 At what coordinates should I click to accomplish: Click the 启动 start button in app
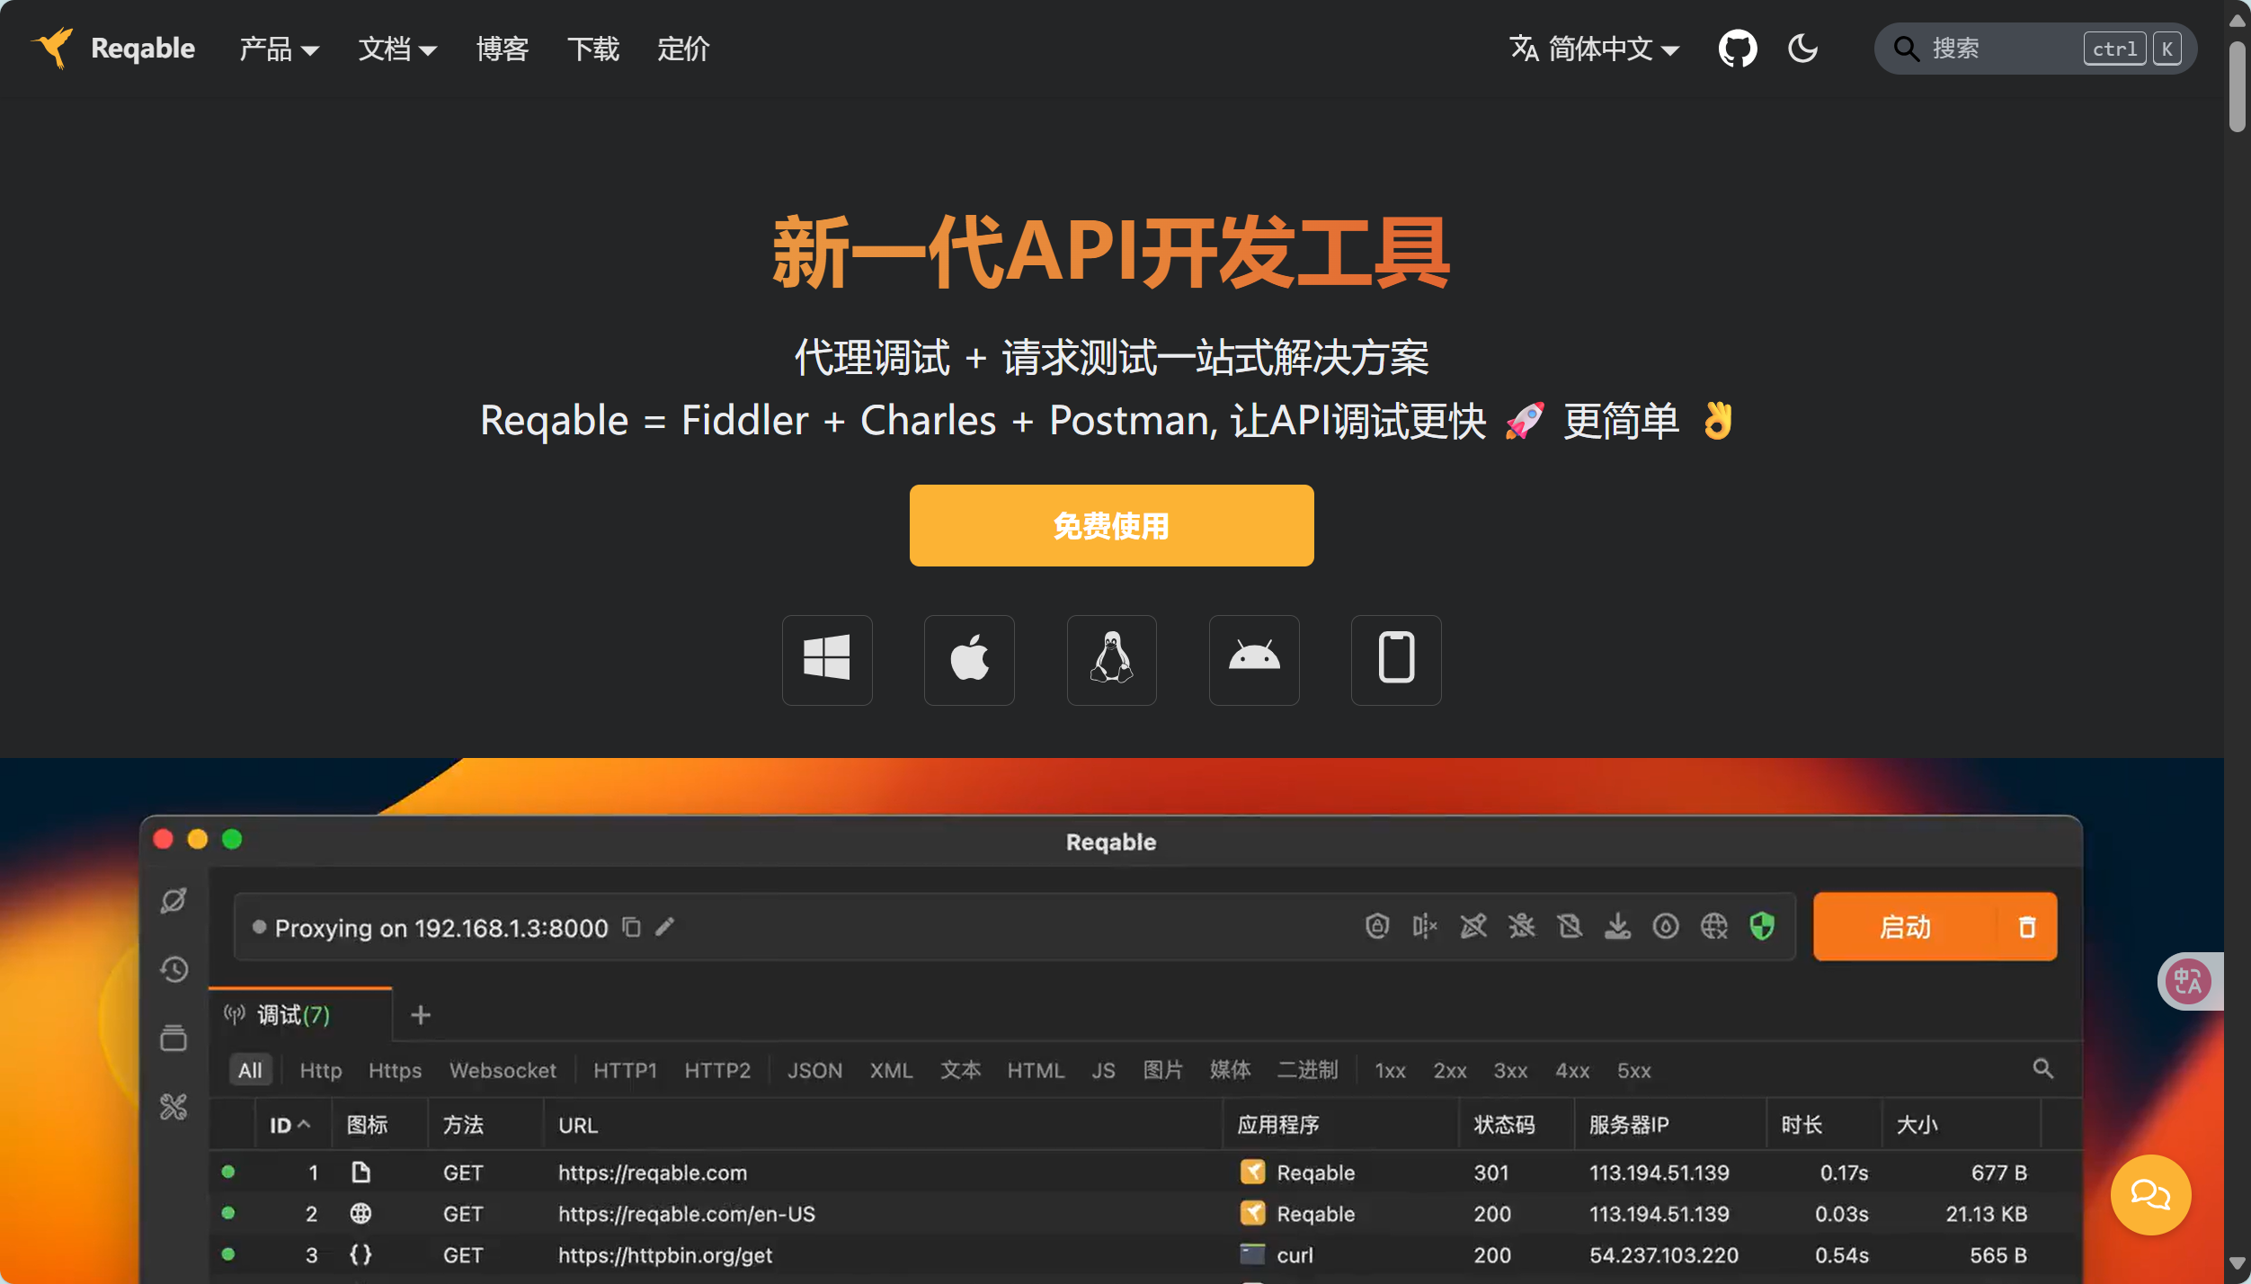(x=1905, y=926)
